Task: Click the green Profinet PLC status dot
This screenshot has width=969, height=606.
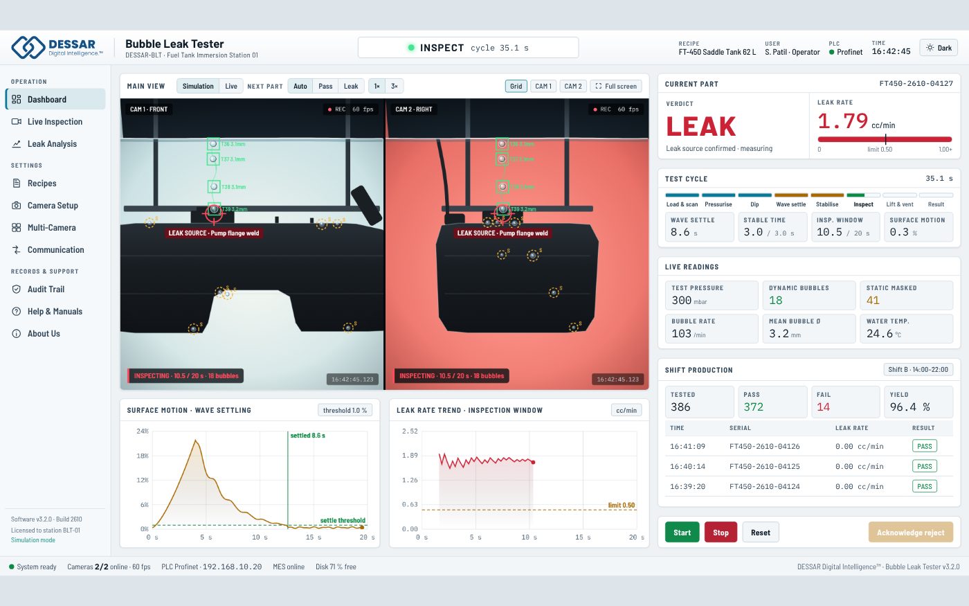Action: (x=832, y=52)
